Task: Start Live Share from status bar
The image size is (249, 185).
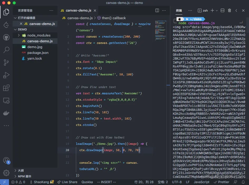Action: tap(67, 182)
